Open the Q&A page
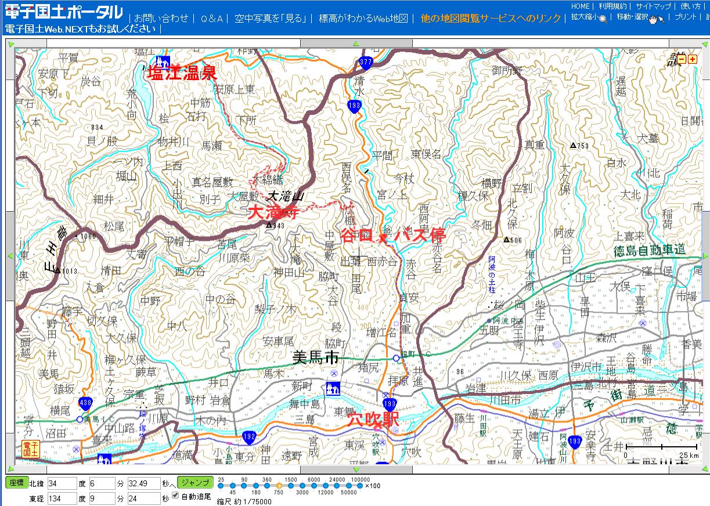This screenshot has height=506, width=710. pyautogui.click(x=211, y=19)
